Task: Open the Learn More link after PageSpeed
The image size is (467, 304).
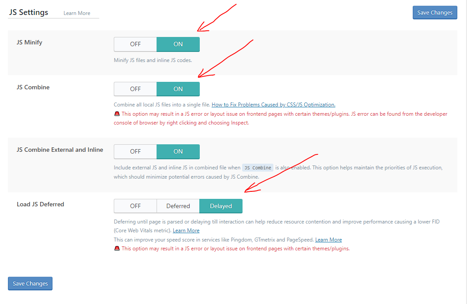Action: coord(329,240)
